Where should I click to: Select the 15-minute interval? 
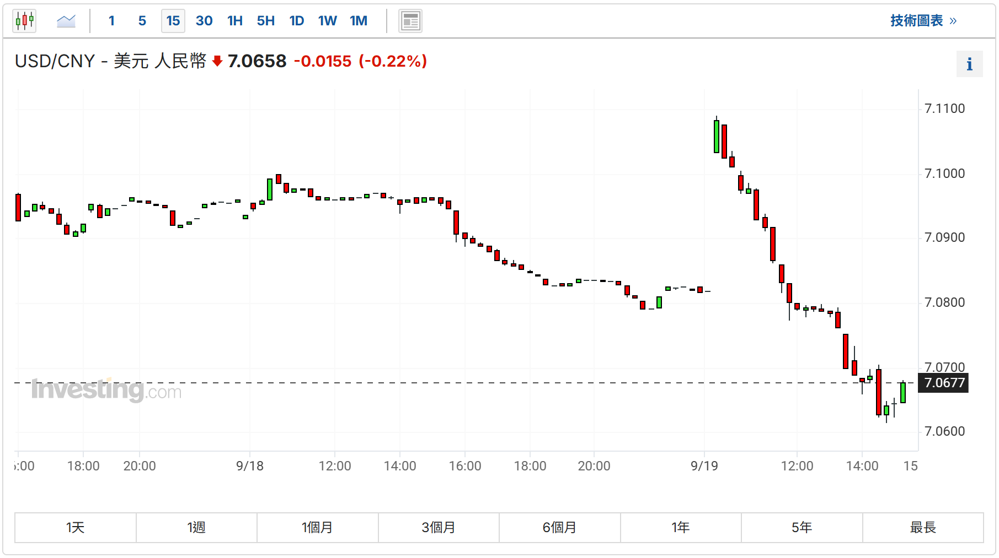(173, 21)
